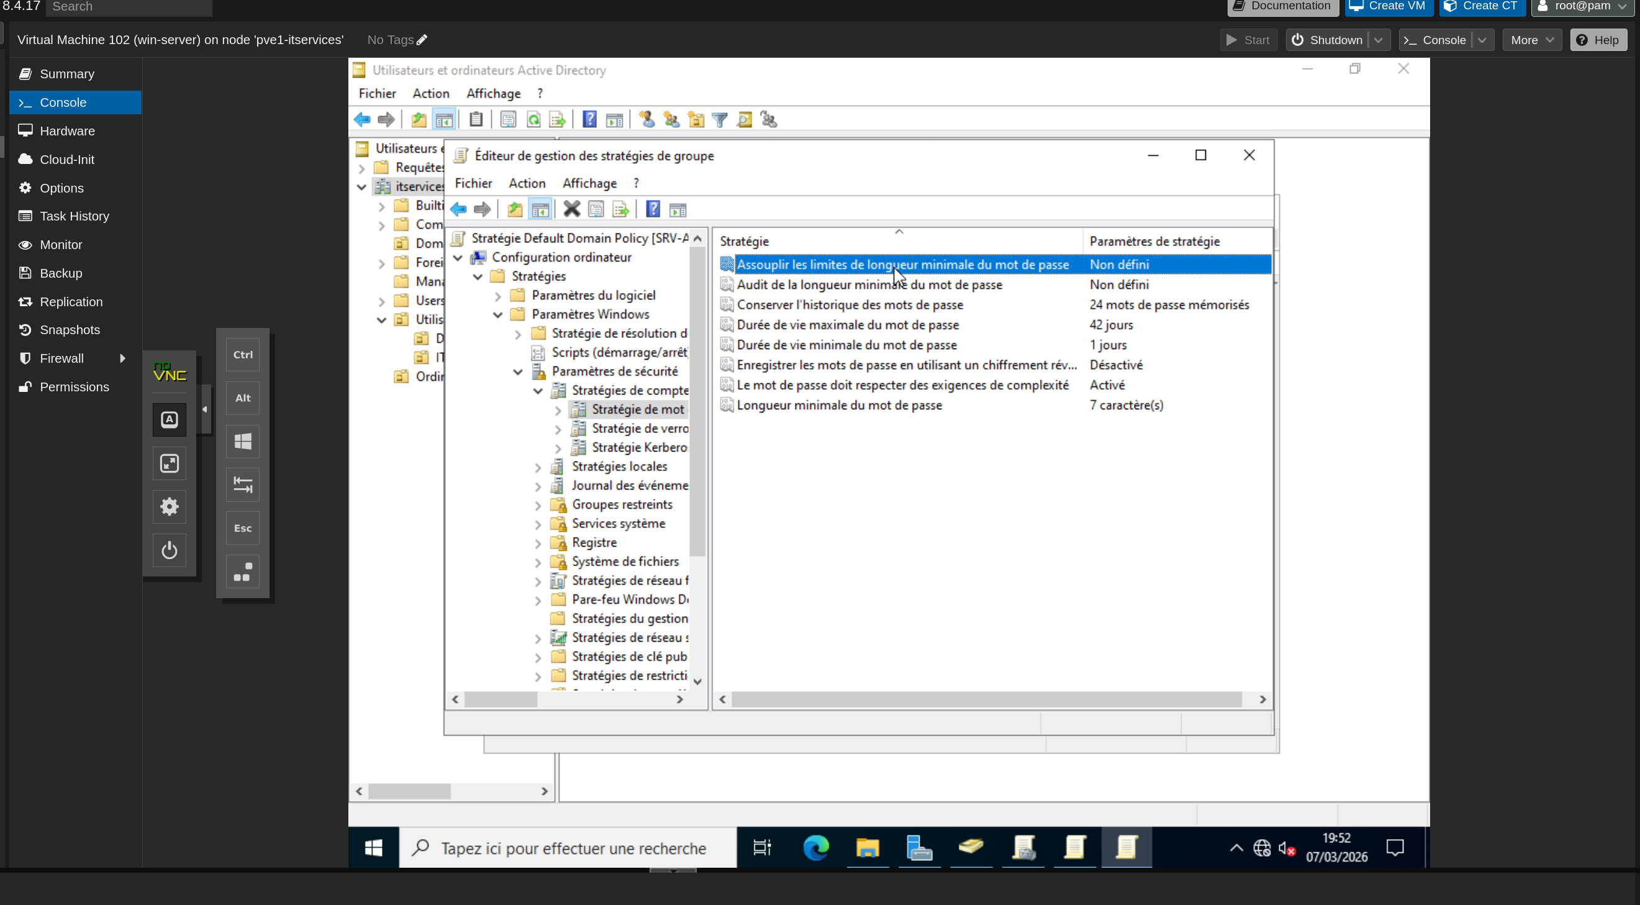The height and width of the screenshot is (905, 1640).
Task: Open Microsoft Edge from the taskbar
Action: pyautogui.click(x=815, y=848)
